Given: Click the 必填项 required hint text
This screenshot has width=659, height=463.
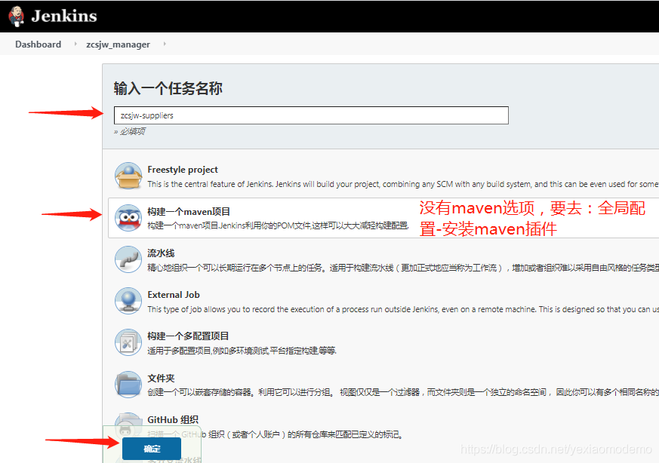Looking at the screenshot, I should pos(130,131).
